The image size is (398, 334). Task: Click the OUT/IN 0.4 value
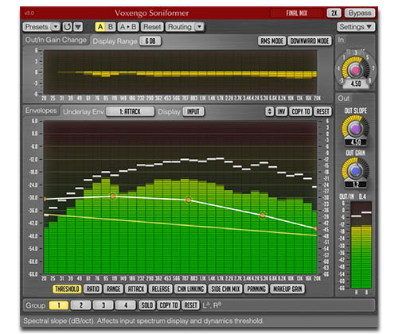click(x=362, y=196)
